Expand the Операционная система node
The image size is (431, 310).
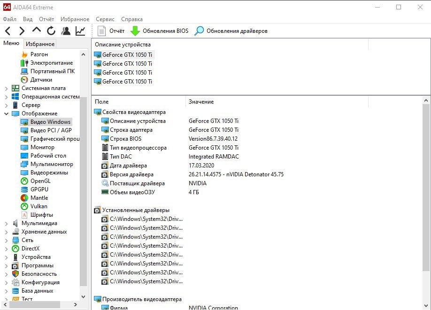coord(6,97)
